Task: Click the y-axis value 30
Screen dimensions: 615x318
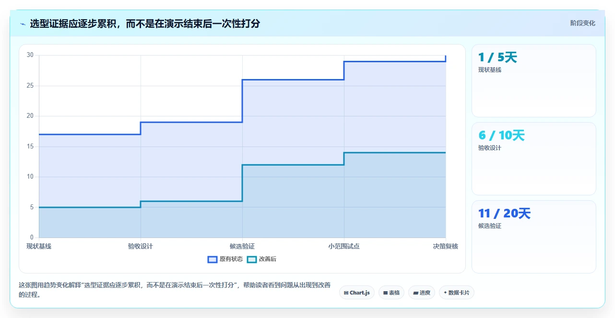Action: click(30, 55)
